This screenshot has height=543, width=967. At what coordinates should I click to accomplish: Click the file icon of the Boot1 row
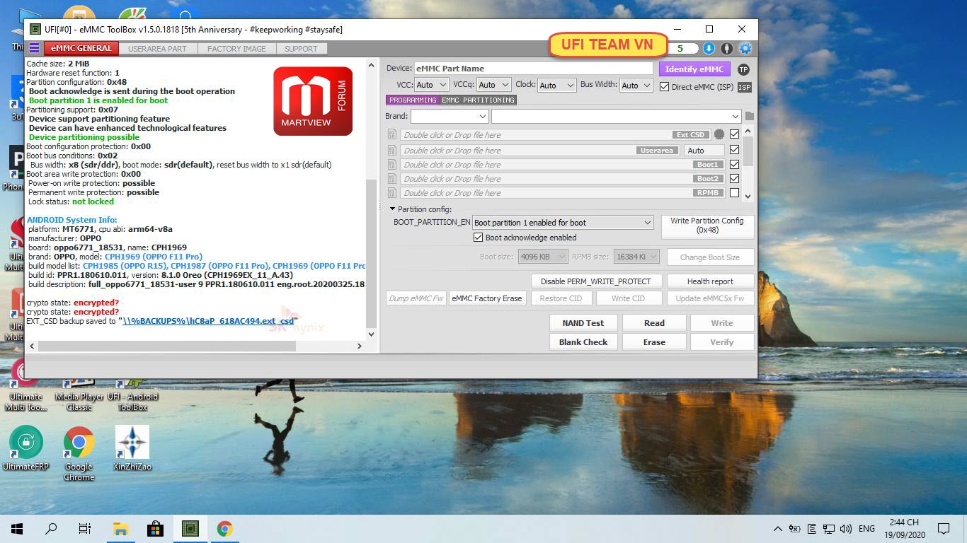(391, 164)
